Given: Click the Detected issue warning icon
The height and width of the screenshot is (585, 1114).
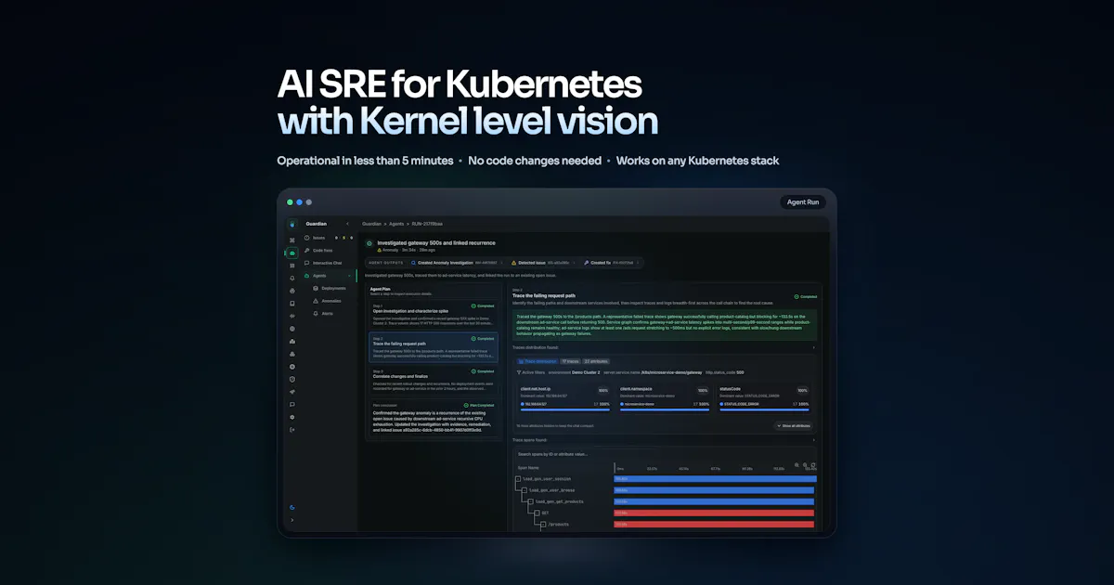Looking at the screenshot, I should click(x=513, y=263).
